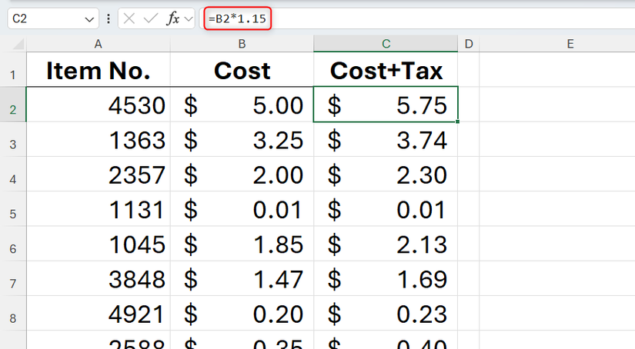Click cell with item number 1131

pyautogui.click(x=99, y=208)
